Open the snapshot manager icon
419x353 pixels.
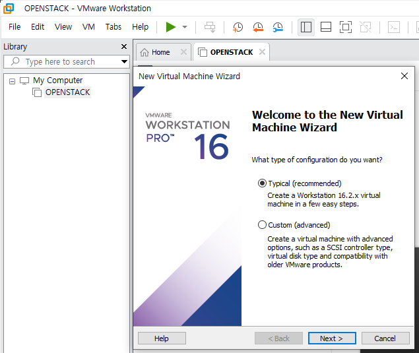[x=278, y=27]
